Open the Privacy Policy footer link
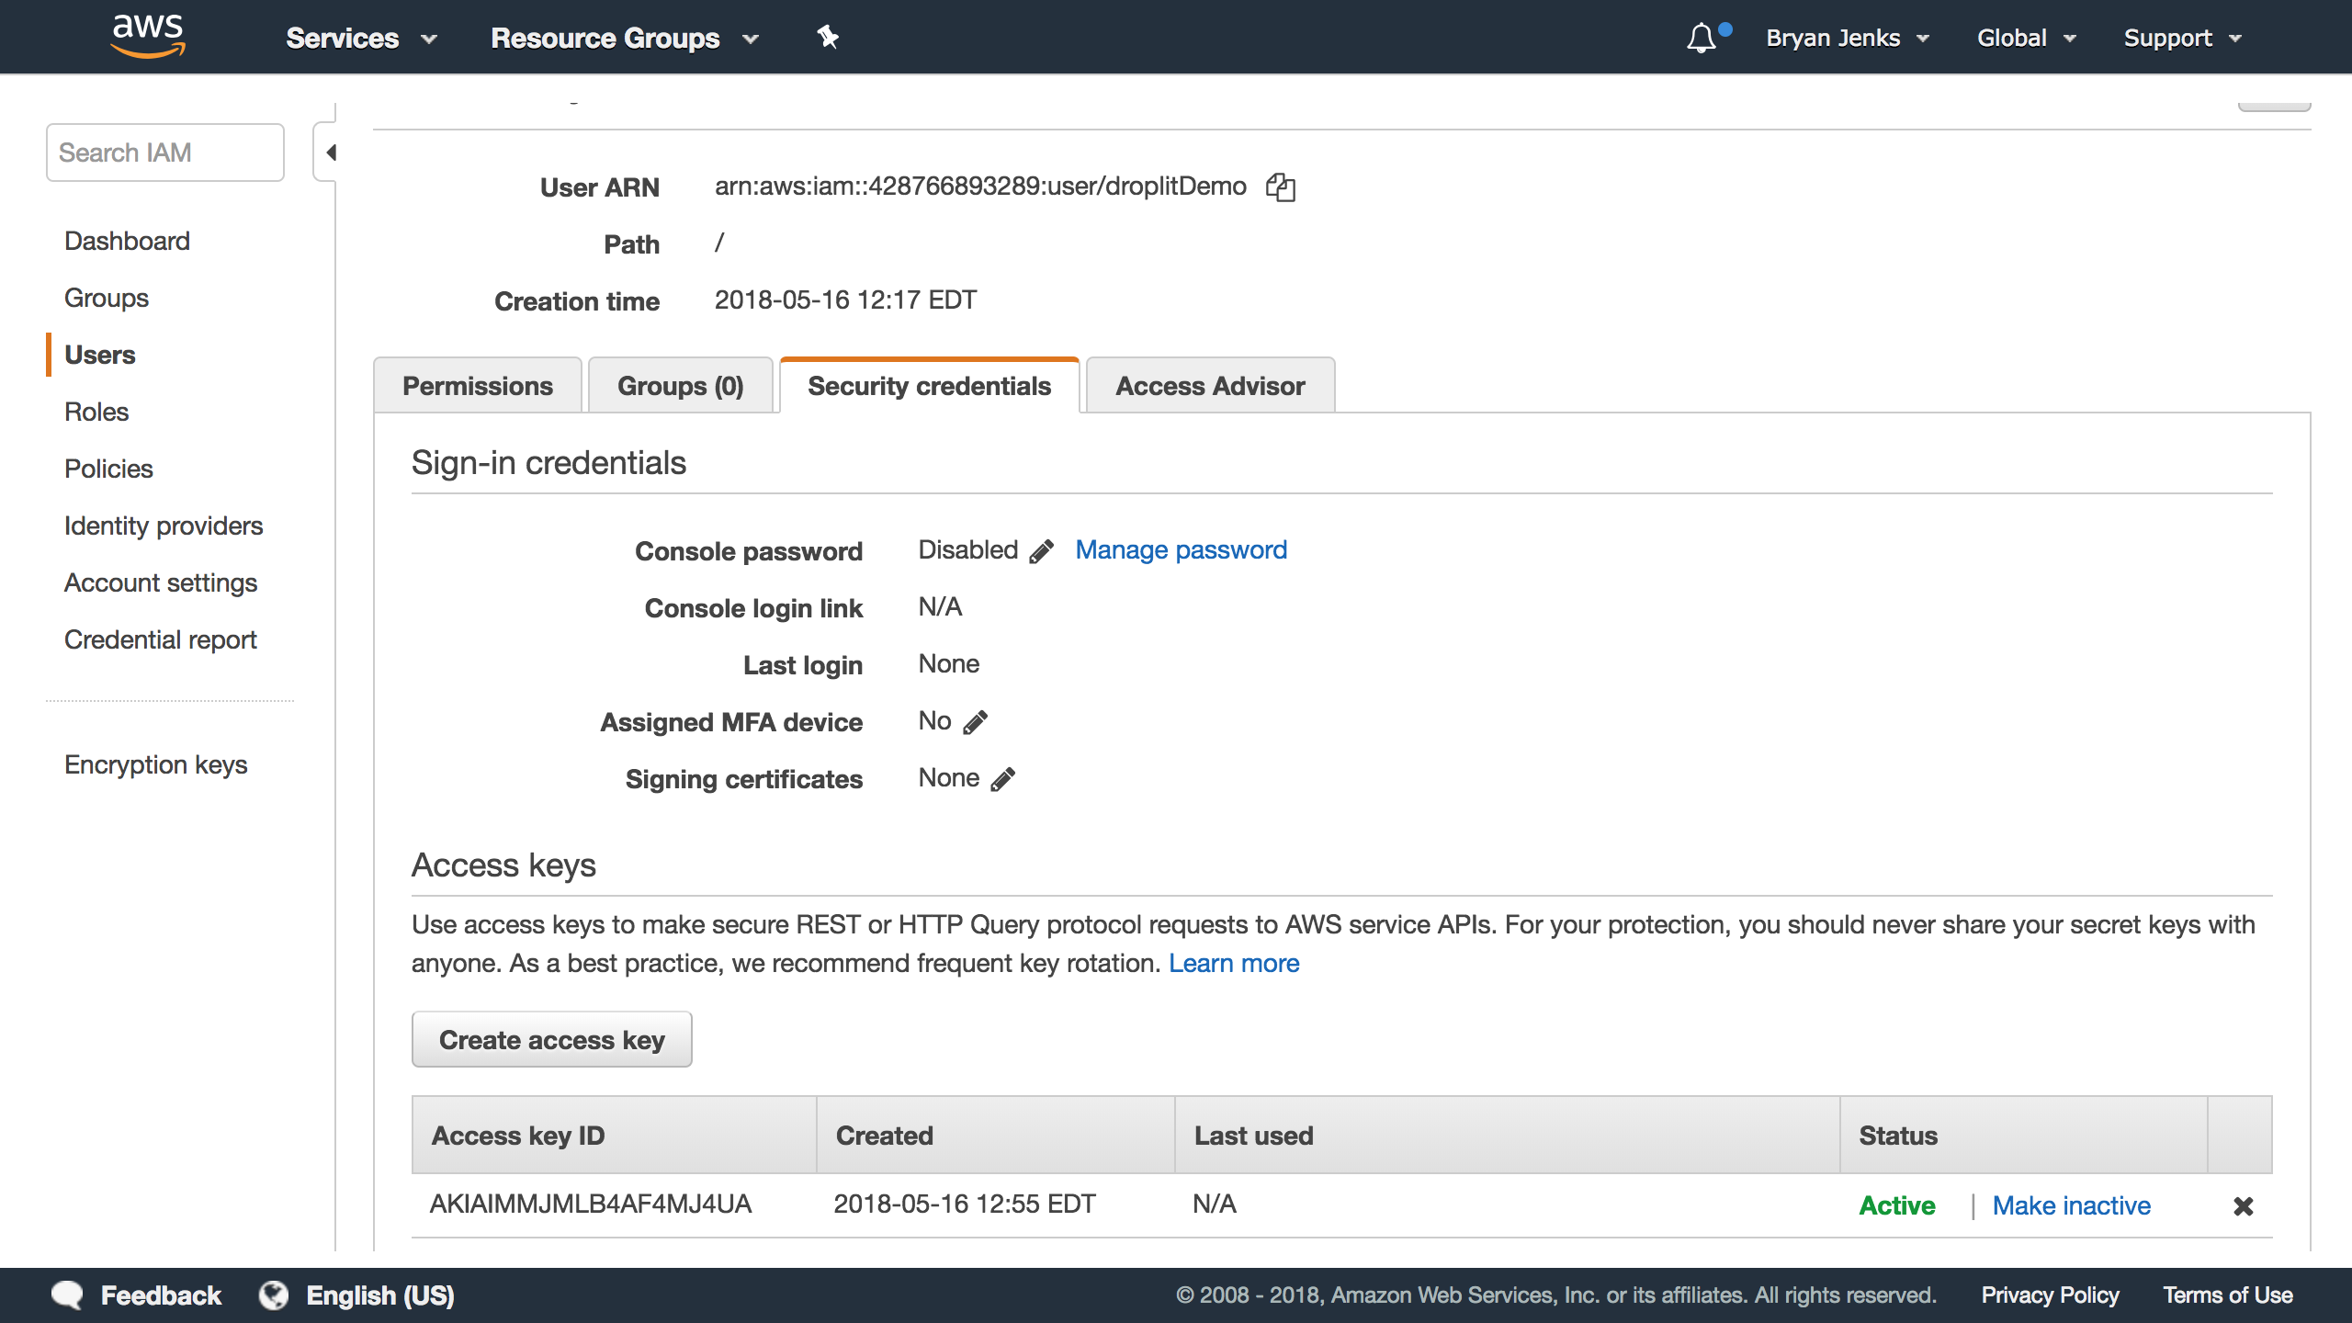The image size is (2352, 1323). pos(2050,1295)
